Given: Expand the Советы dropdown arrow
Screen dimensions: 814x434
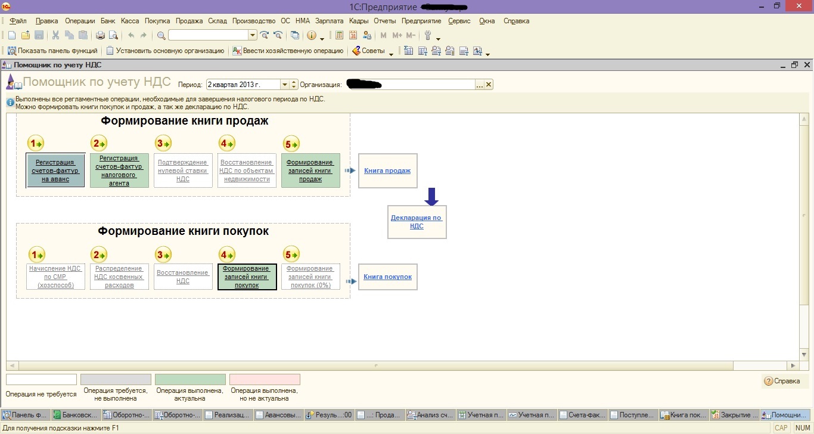Looking at the screenshot, I should (392, 53).
